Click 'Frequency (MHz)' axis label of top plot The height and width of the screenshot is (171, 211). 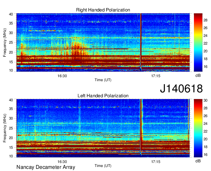(5, 42)
